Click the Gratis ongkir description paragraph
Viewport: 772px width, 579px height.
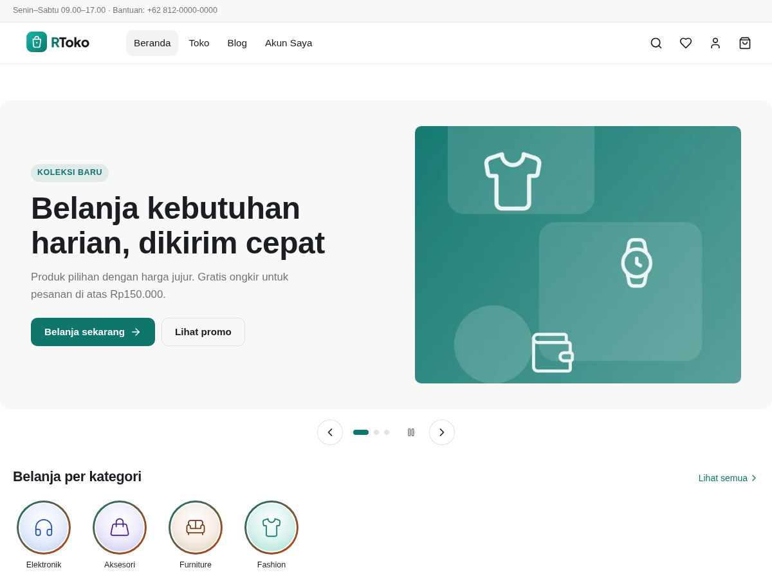(x=160, y=286)
